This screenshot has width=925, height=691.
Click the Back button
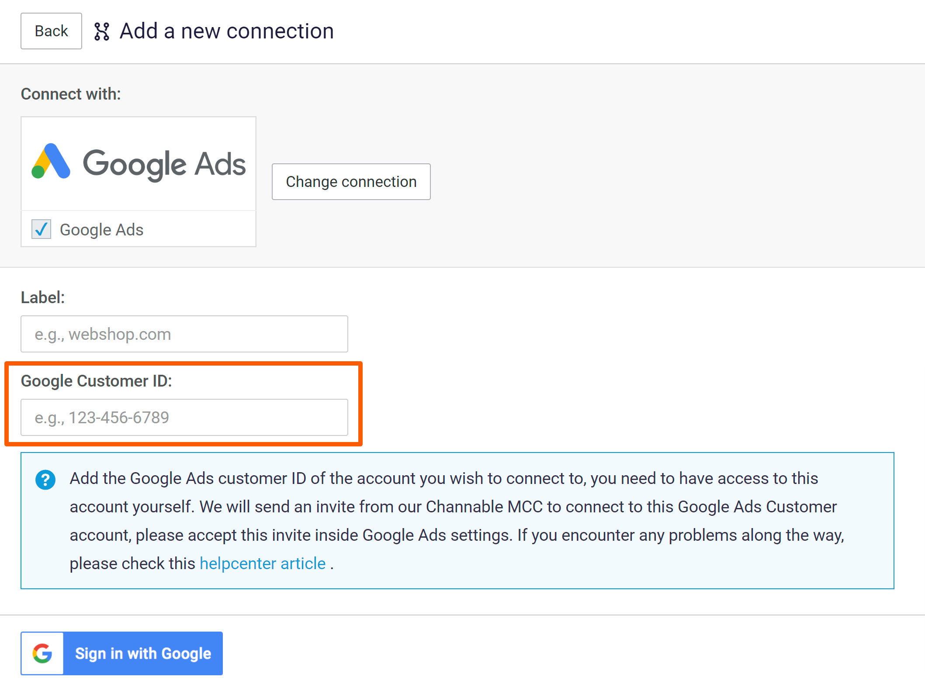51,31
